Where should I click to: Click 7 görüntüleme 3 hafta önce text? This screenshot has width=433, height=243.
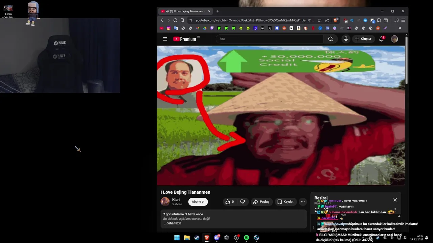[x=183, y=214]
